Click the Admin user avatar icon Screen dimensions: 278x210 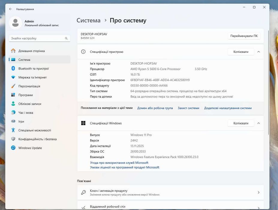[x=15, y=23]
